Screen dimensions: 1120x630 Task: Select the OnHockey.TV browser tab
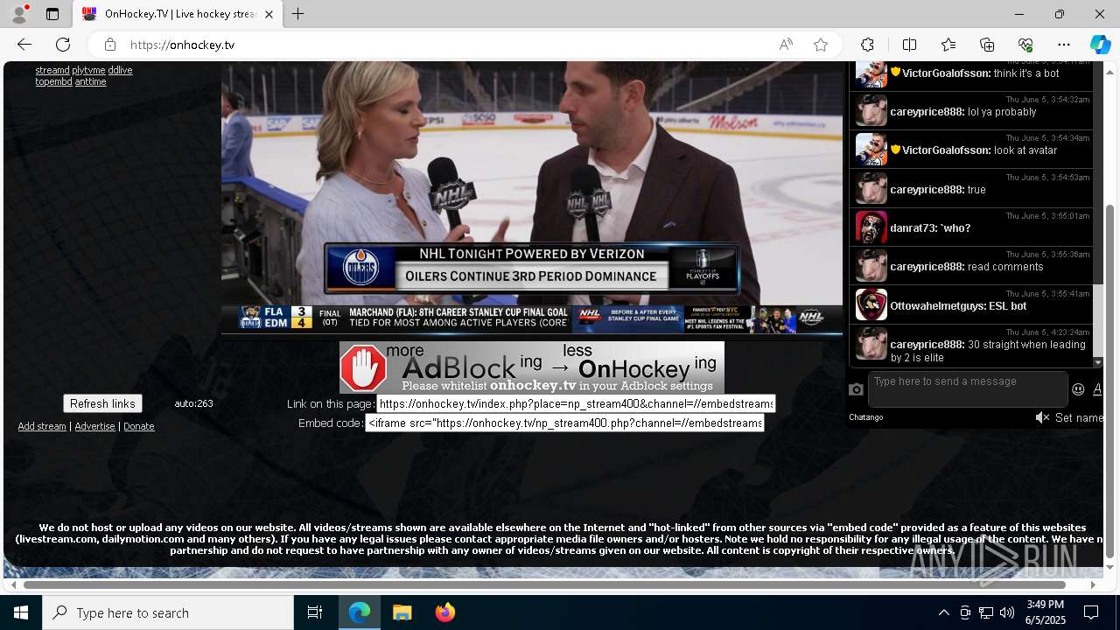coord(178,14)
